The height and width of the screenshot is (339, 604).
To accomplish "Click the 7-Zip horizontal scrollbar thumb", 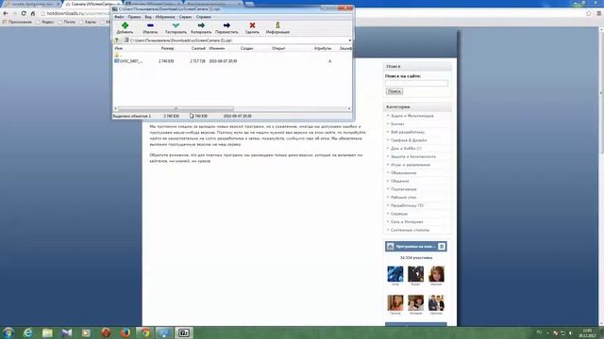I will (176, 109).
